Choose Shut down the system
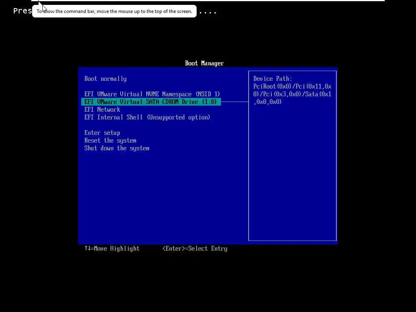 117,148
